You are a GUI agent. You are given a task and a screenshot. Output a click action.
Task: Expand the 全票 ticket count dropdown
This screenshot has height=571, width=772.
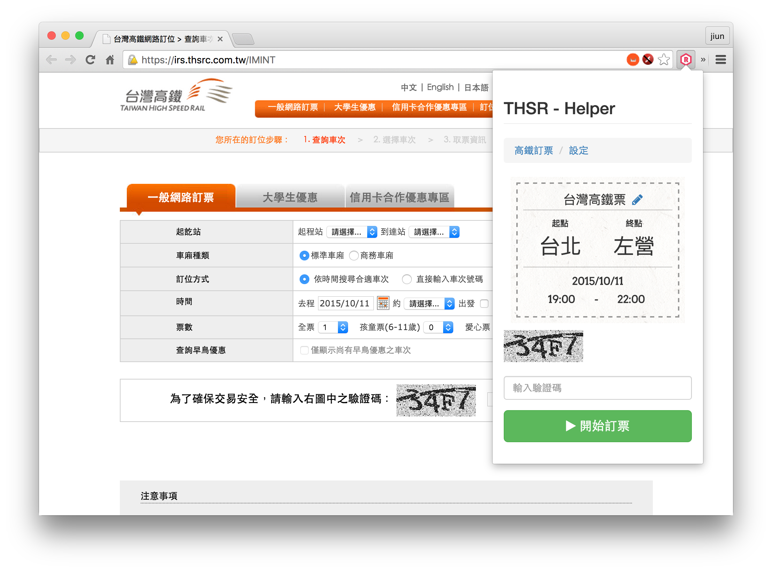pos(333,327)
